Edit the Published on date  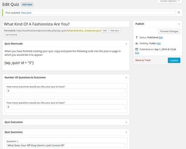coord(137,53)
